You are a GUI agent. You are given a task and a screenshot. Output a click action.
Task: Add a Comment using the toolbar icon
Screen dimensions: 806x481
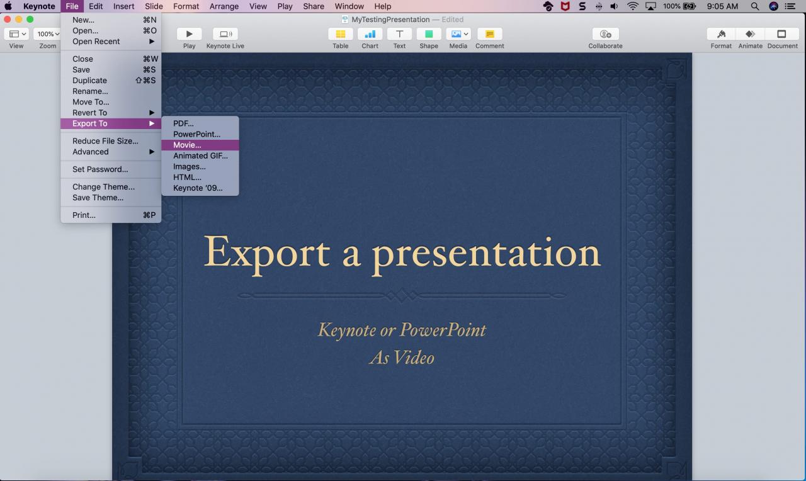point(490,34)
